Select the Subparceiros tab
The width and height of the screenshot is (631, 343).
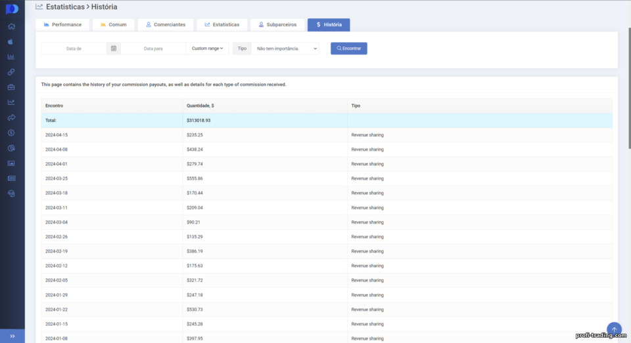(277, 24)
